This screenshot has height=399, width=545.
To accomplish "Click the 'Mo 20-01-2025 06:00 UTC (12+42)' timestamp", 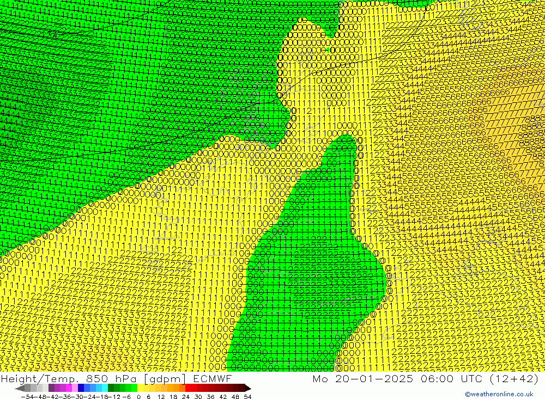I will click(x=426, y=378).
